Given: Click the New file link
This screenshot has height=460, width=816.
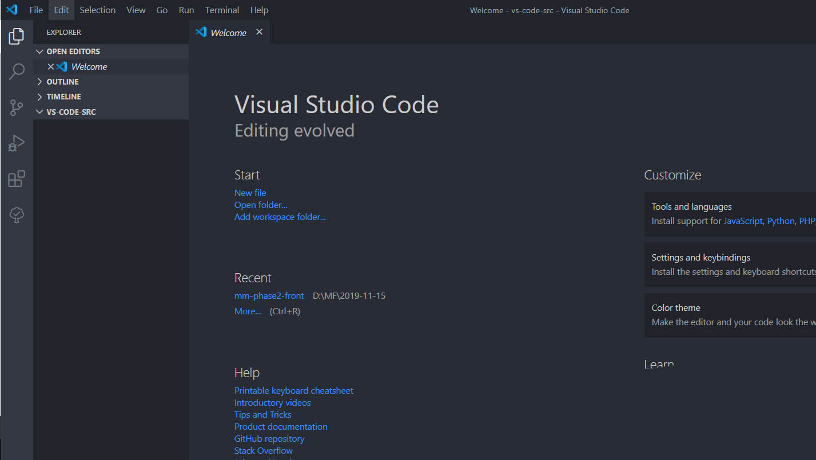Looking at the screenshot, I should (250, 193).
